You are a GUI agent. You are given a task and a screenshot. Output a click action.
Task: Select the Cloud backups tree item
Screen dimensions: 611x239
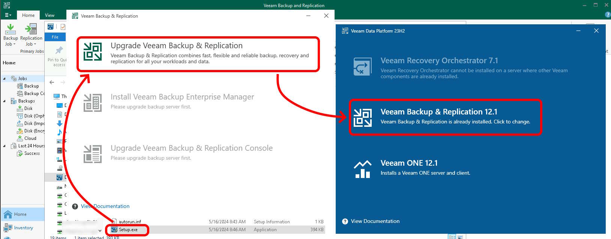[x=30, y=138]
